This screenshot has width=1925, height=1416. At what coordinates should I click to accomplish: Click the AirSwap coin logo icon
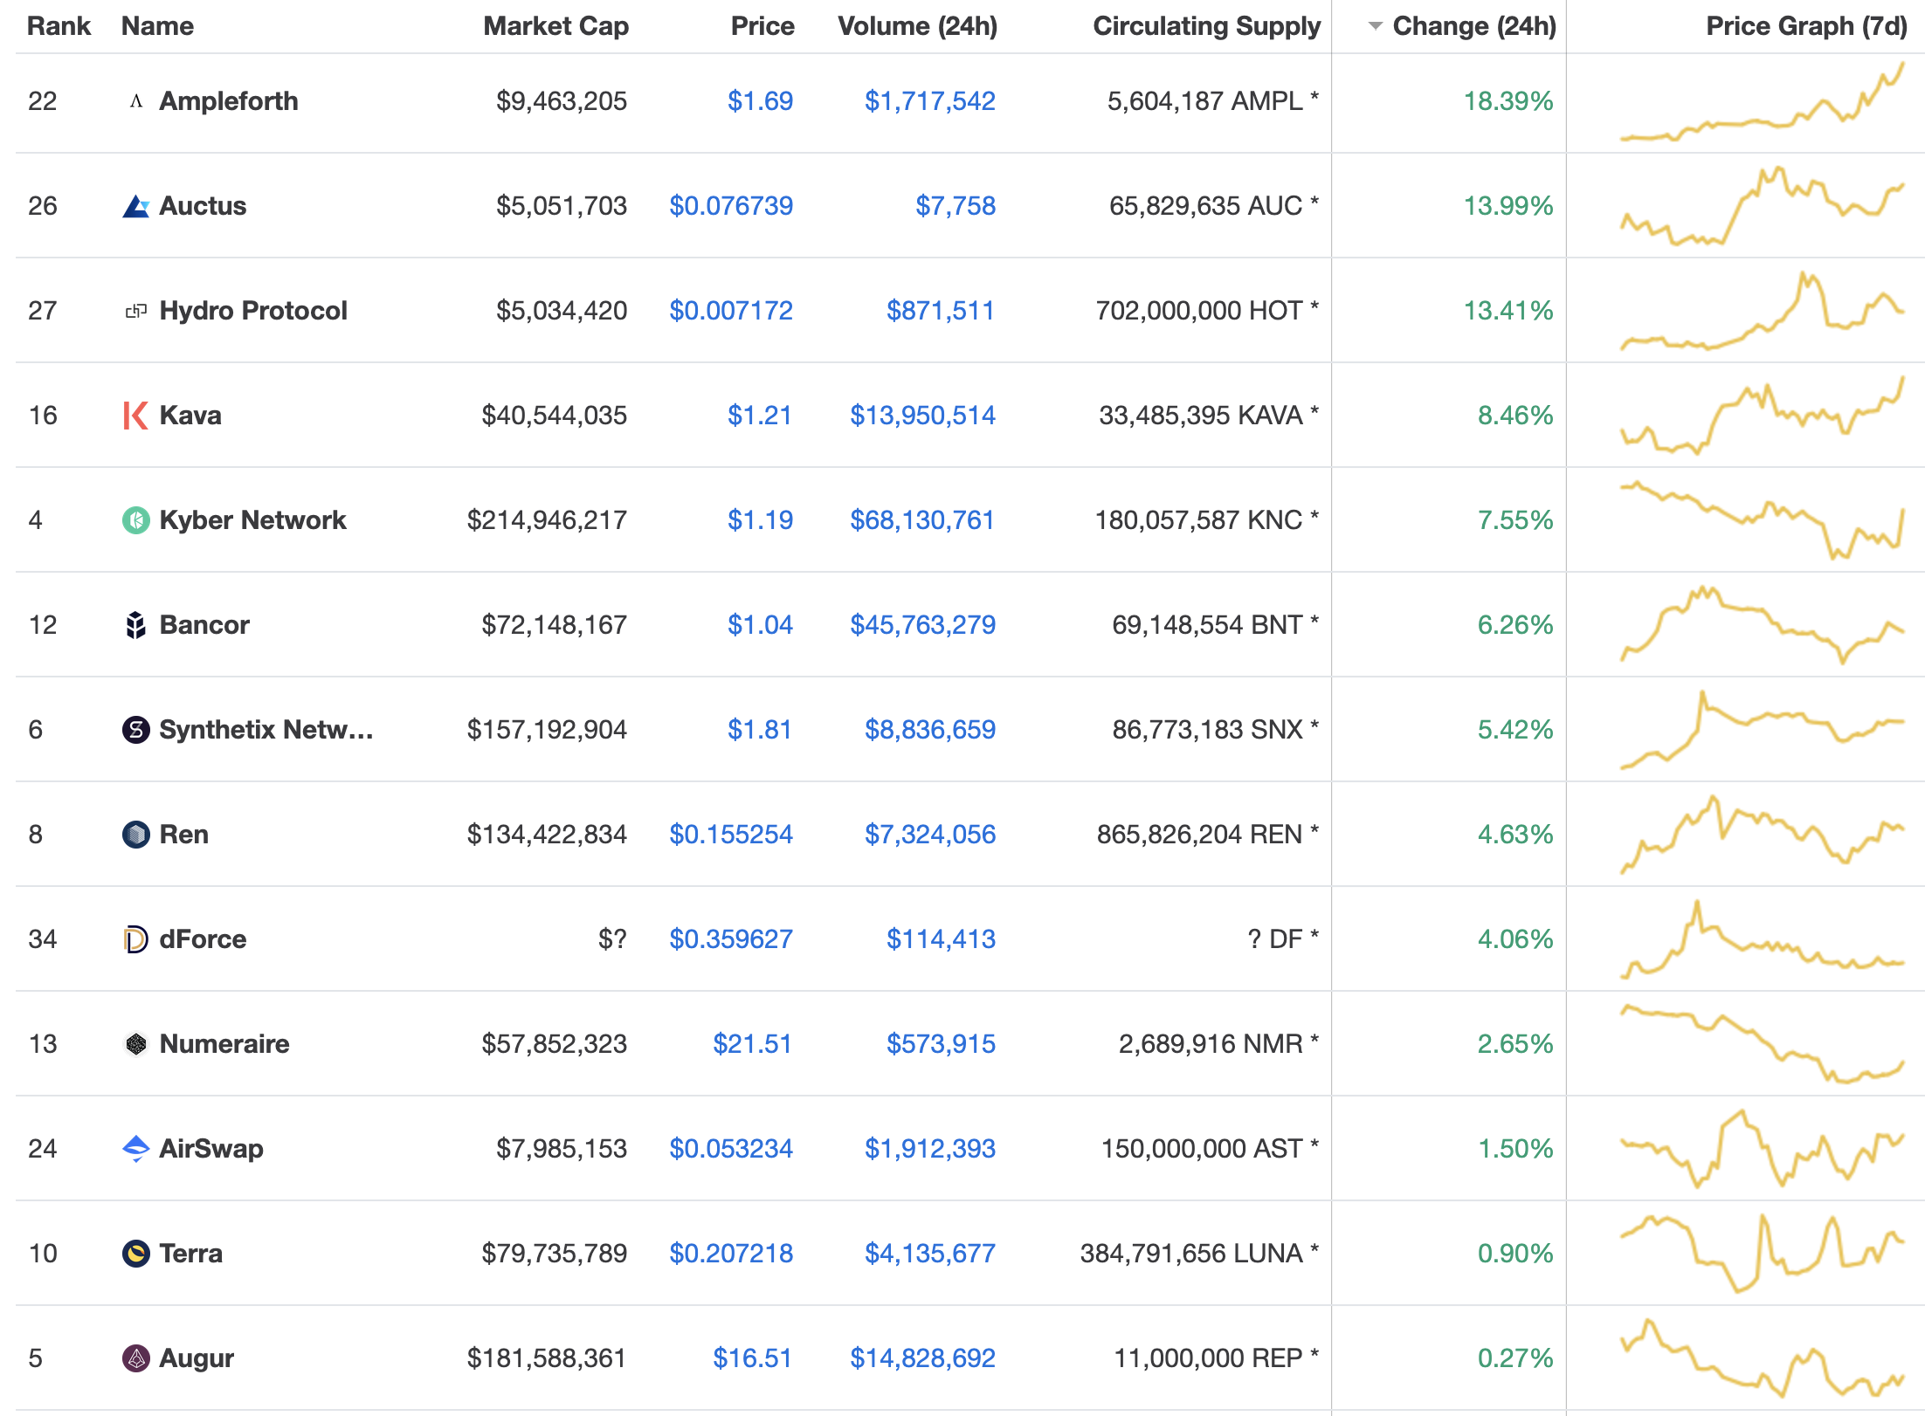click(x=135, y=1149)
